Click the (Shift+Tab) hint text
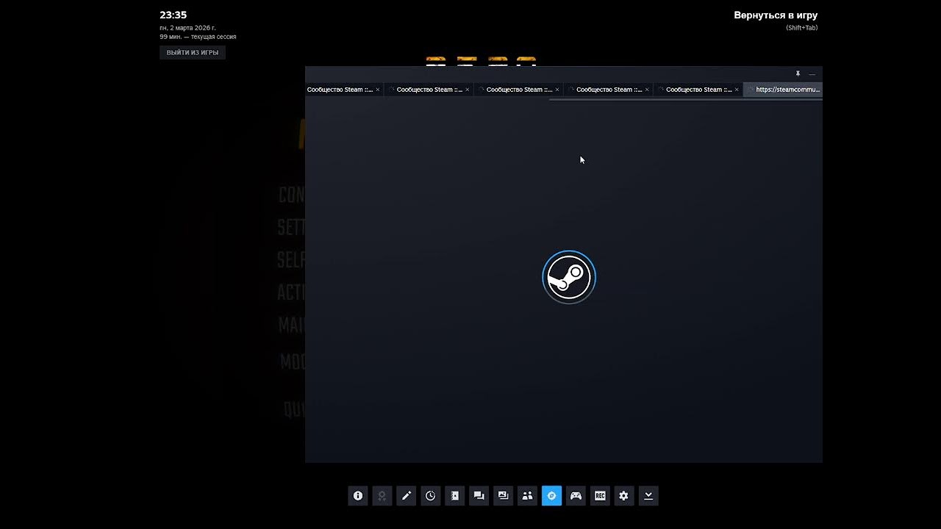Image resolution: width=941 pixels, height=529 pixels. pos(801,28)
